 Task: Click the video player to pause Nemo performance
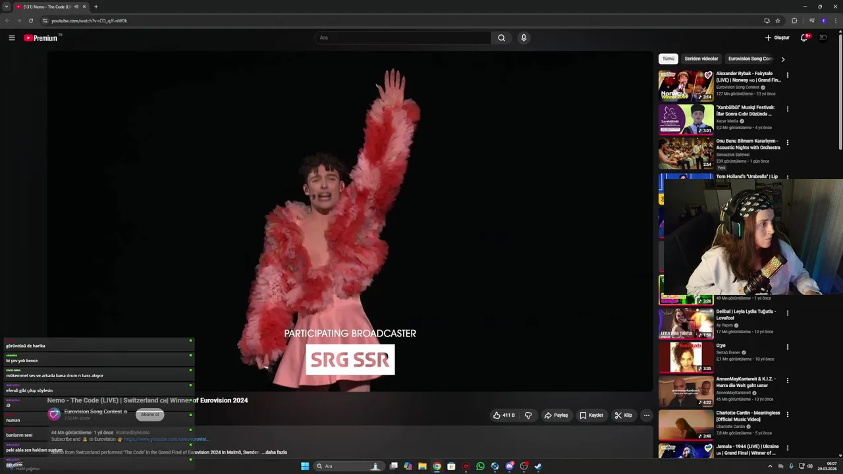tap(350, 221)
